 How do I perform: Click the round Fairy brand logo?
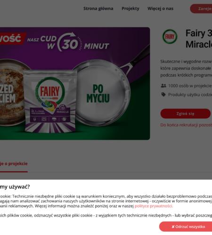point(170,37)
